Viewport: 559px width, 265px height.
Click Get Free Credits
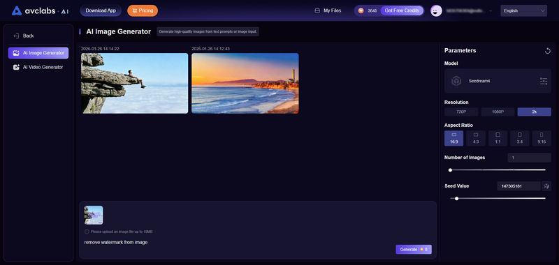(402, 10)
